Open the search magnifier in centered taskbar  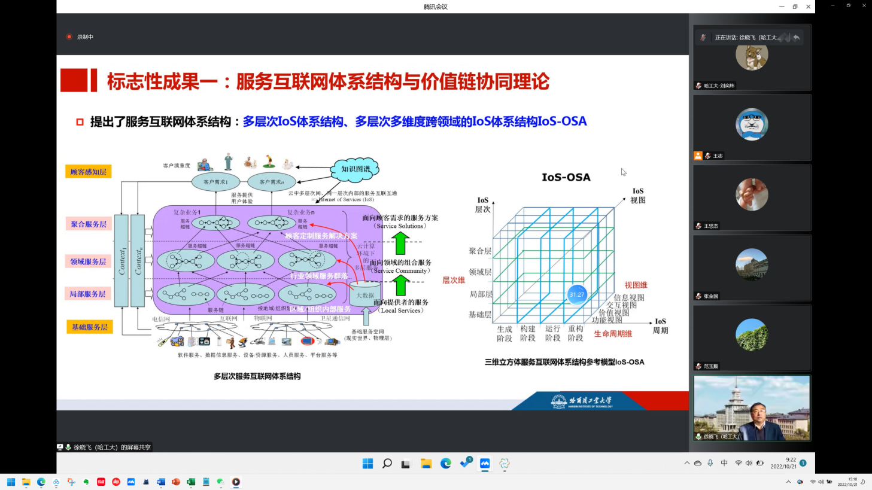[x=387, y=464]
